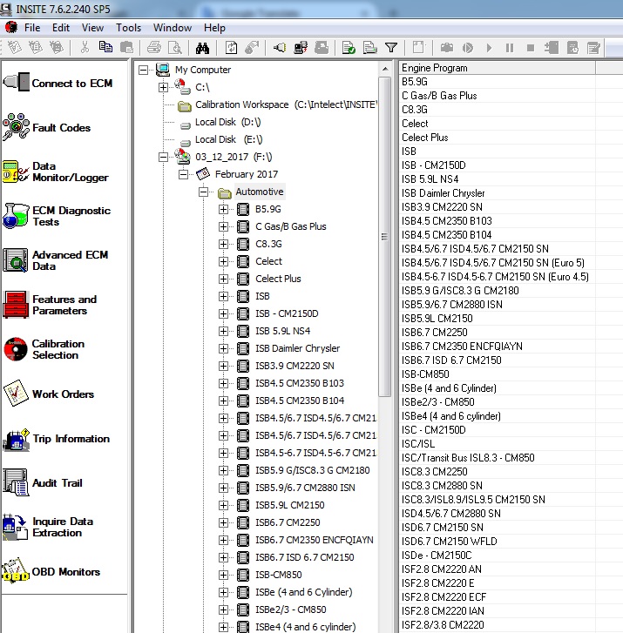Select ISDe - CM2150C list row
This screenshot has height=633, width=623.
pos(498,556)
